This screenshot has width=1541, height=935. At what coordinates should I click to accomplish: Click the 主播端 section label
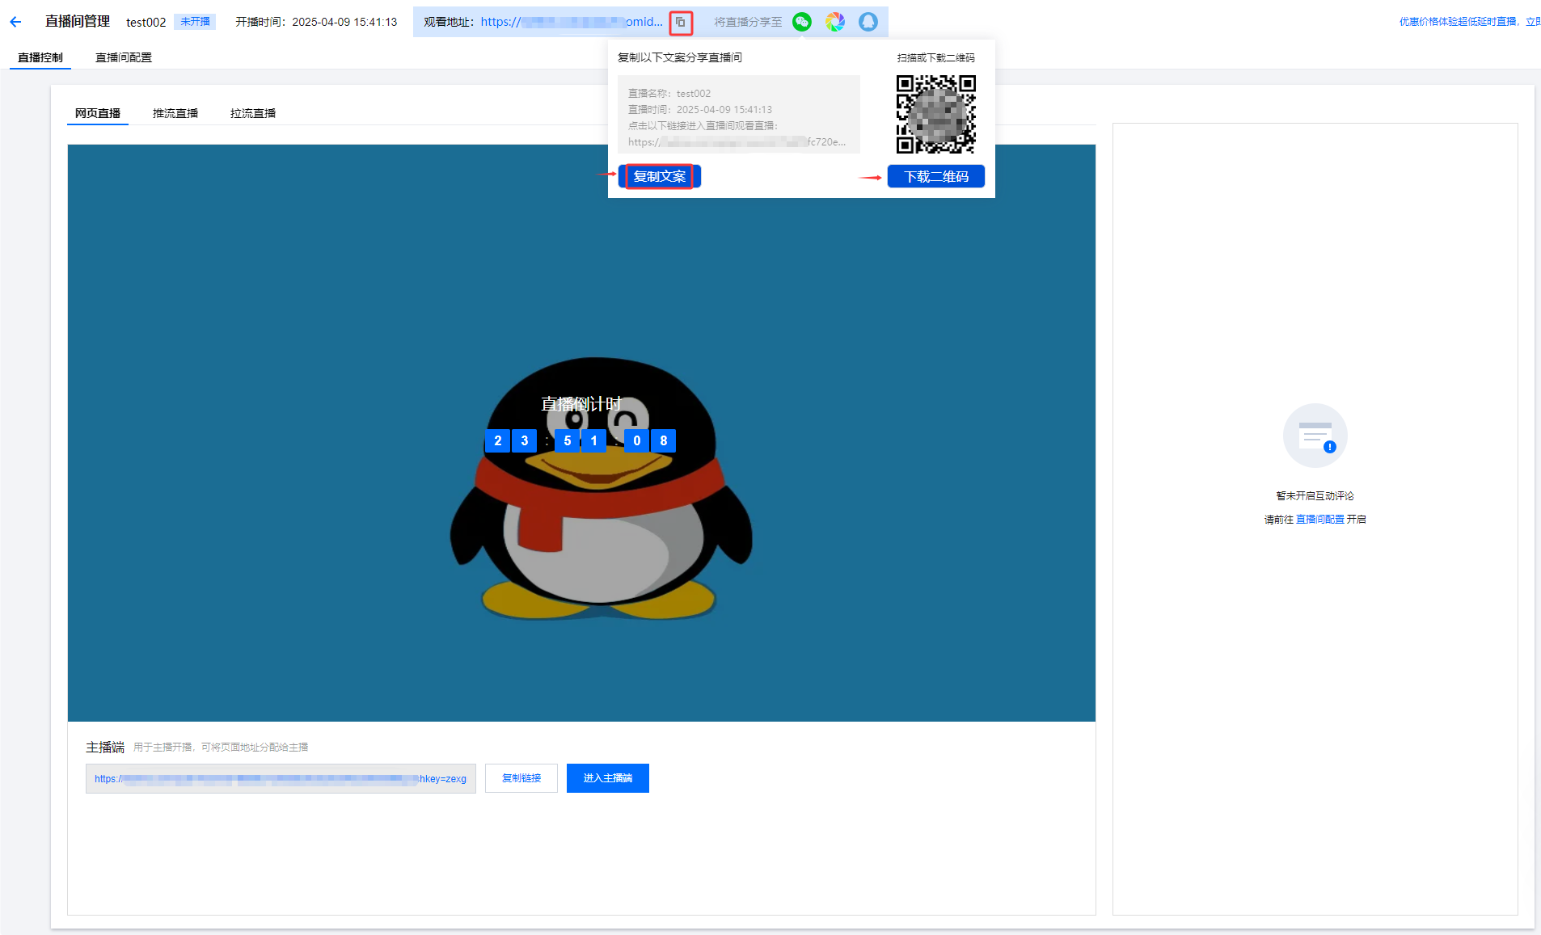click(105, 748)
